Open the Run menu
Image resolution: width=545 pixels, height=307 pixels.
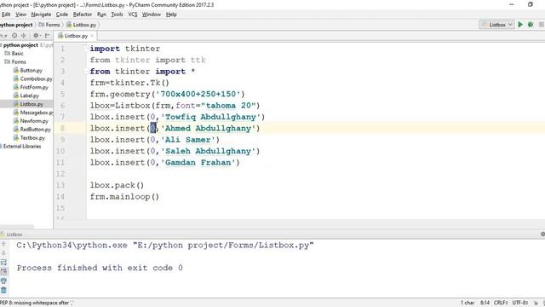point(101,14)
